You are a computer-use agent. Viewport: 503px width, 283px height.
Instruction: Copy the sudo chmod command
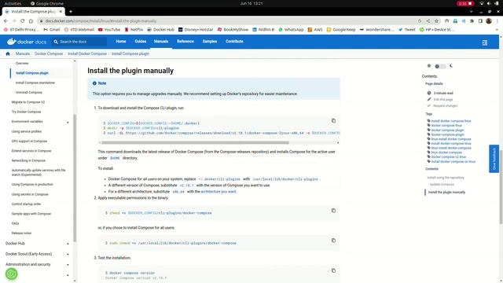[x=333, y=241]
